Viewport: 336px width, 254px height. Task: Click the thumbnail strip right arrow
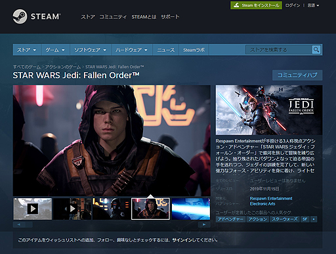[204, 224]
